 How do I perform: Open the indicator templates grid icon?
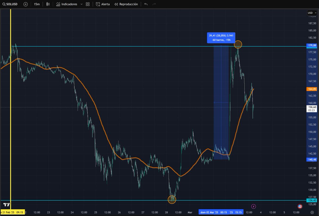[88, 4]
